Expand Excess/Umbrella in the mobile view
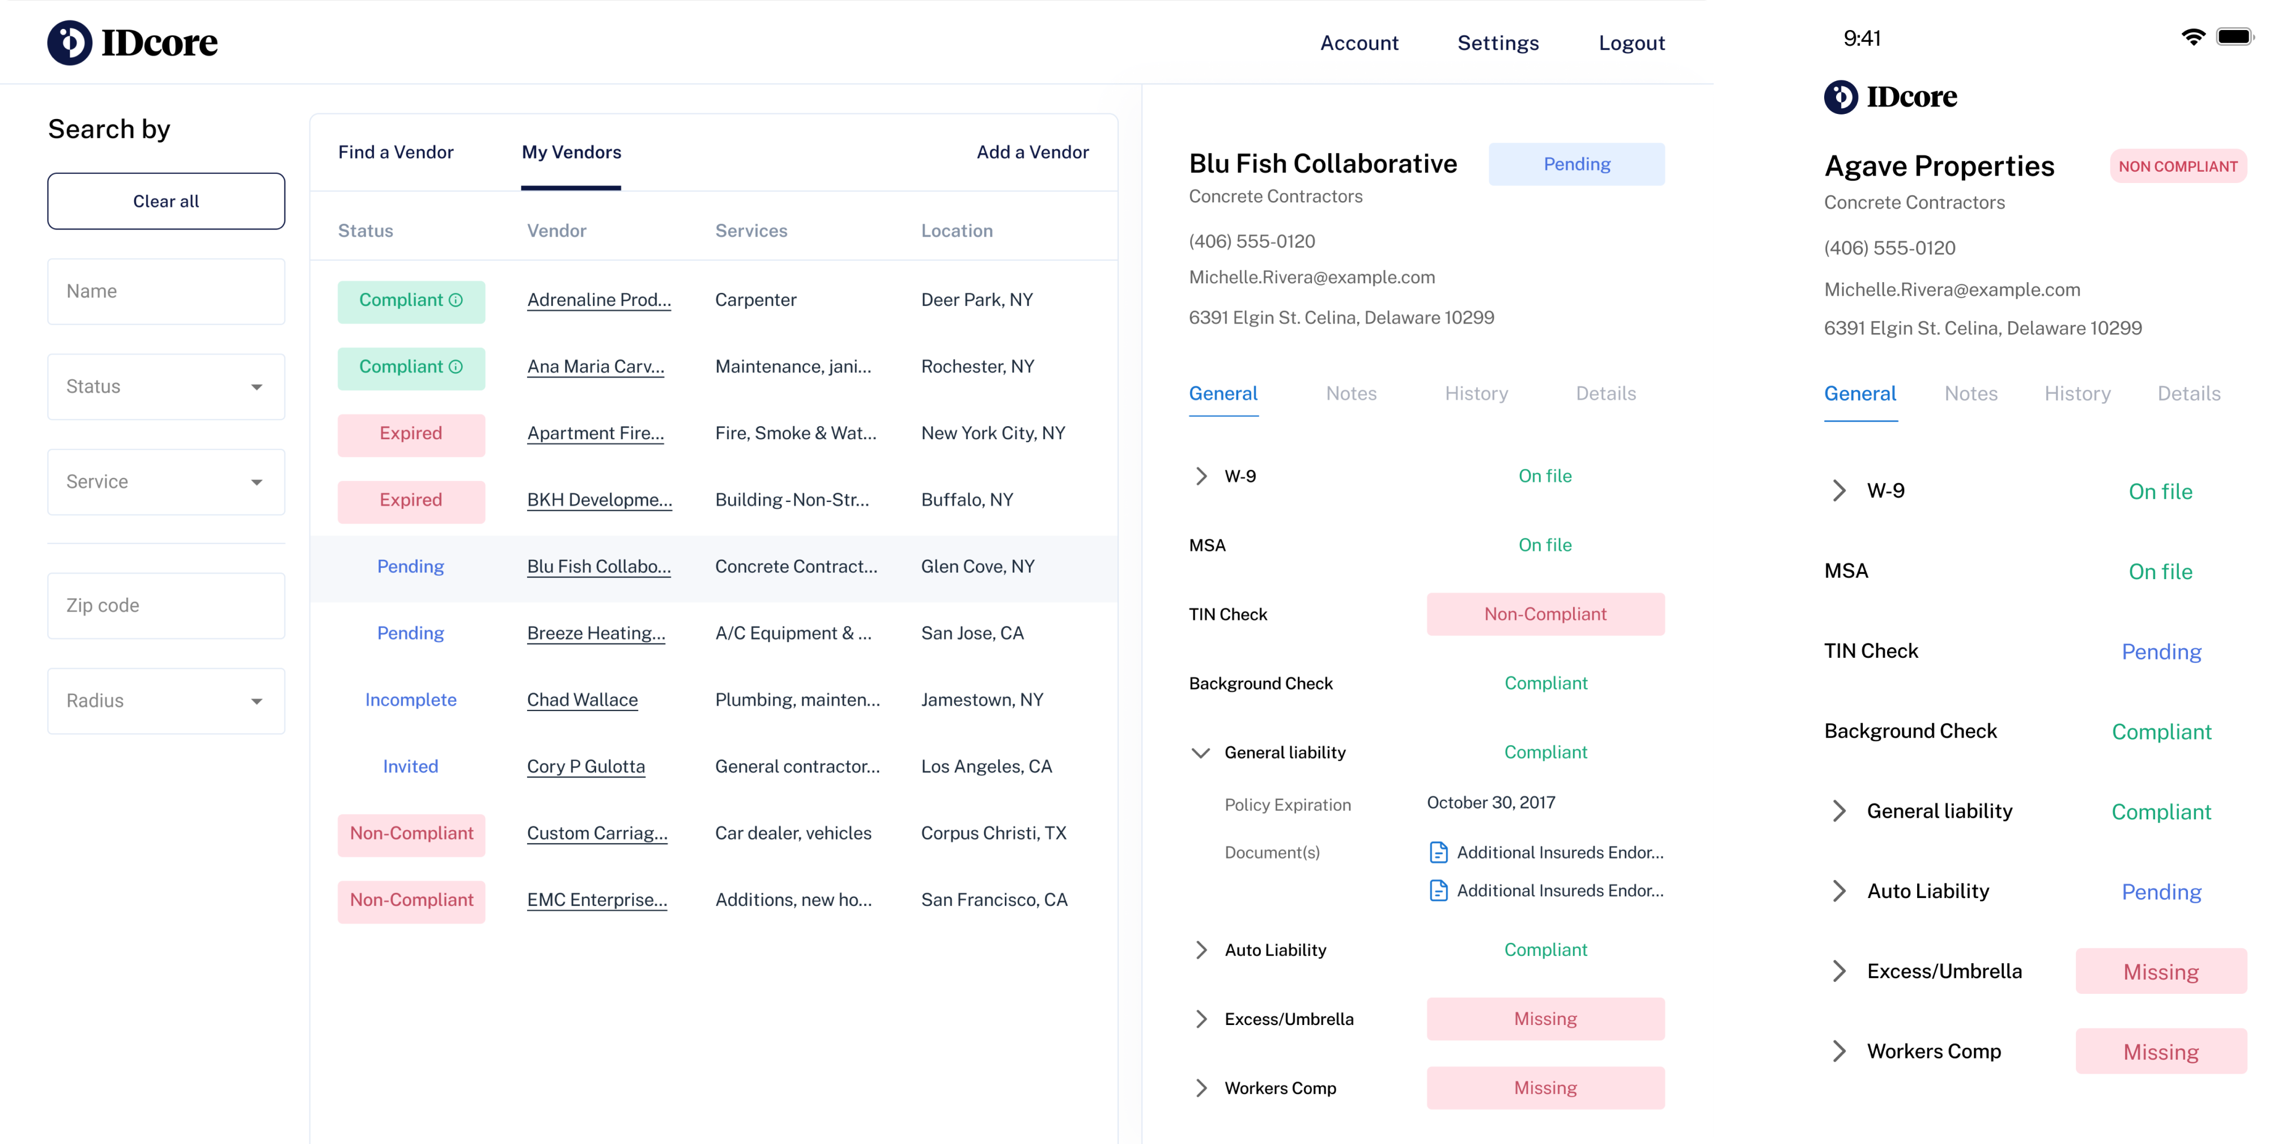Screen dimensions: 2290x1144 [1838, 972]
